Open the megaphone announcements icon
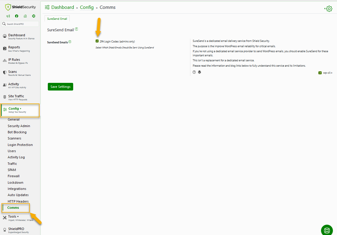The height and width of the screenshot is (235, 337). click(x=8, y=16)
